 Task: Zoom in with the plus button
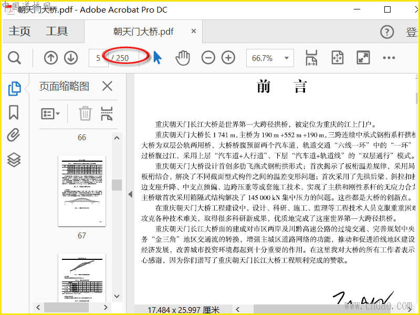(228, 58)
